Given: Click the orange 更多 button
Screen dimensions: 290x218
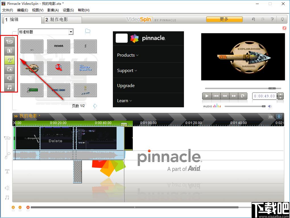Looking at the screenshot, I should (224, 19).
